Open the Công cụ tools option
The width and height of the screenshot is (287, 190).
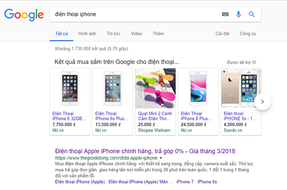coord(248,33)
